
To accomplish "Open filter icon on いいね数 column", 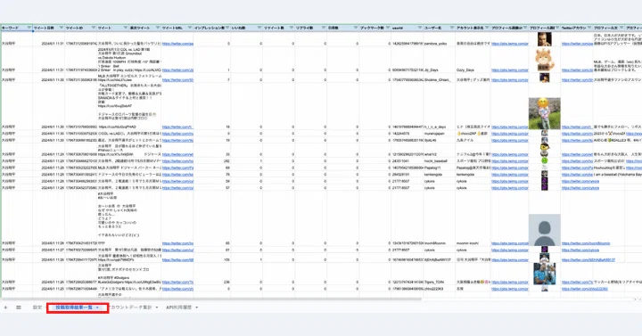I will click(259, 28).
